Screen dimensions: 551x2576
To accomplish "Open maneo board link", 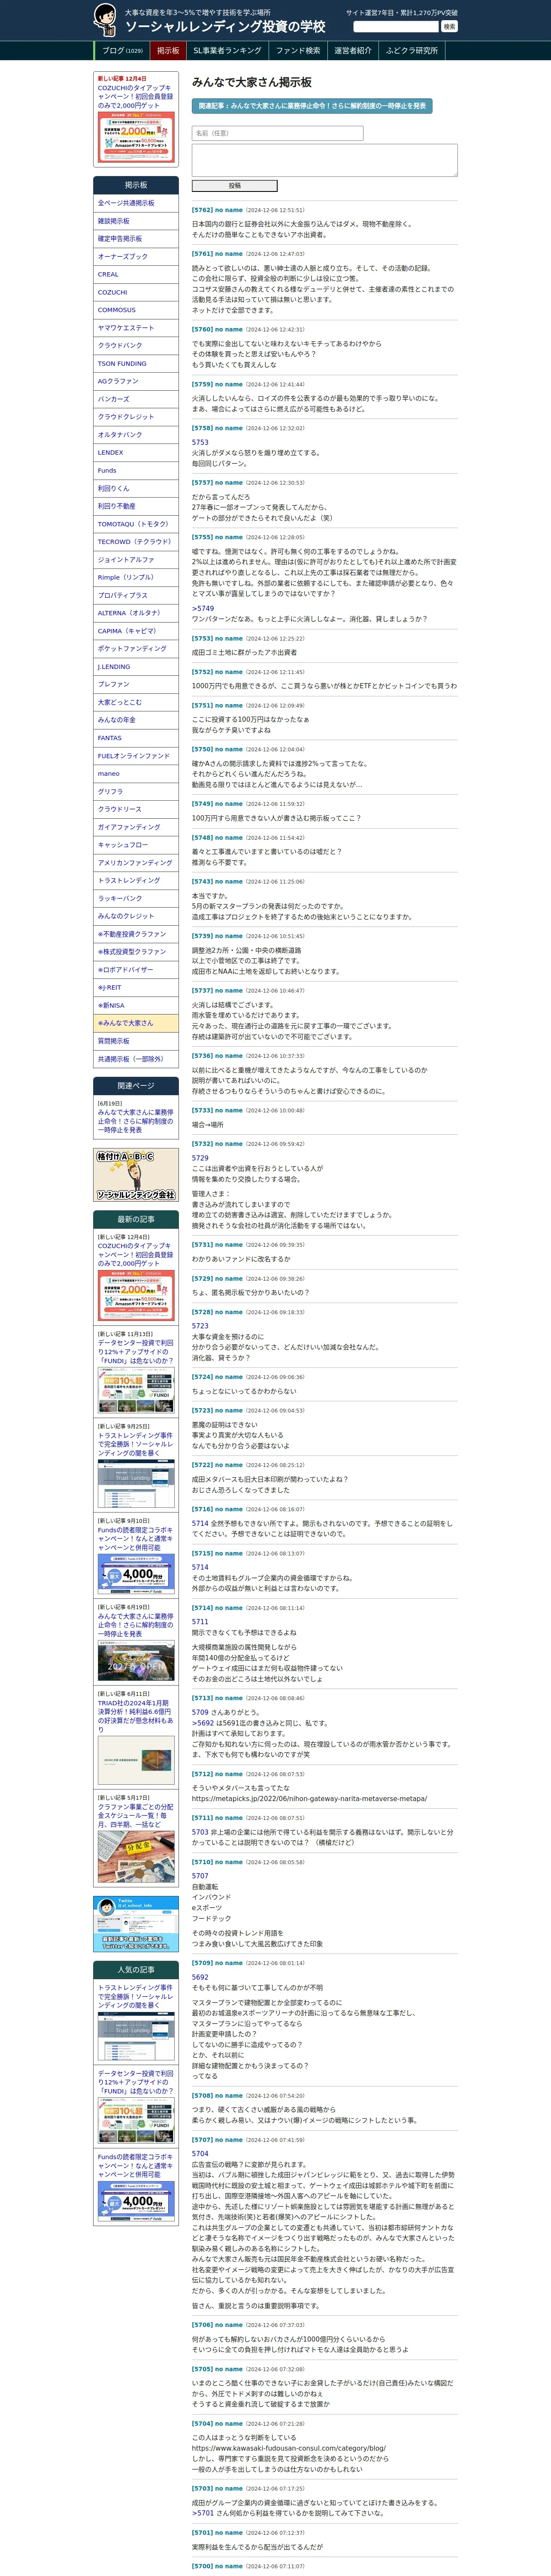I will coord(136,774).
